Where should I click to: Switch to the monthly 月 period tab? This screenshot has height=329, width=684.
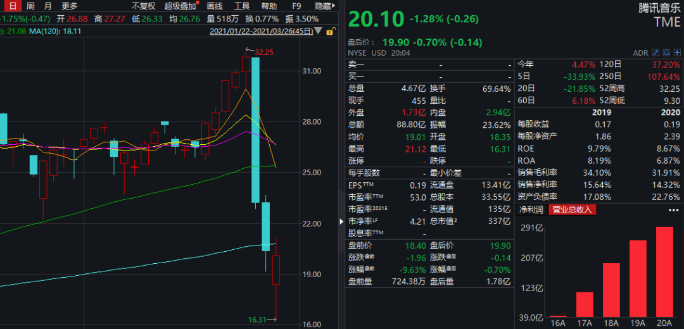coord(47,6)
